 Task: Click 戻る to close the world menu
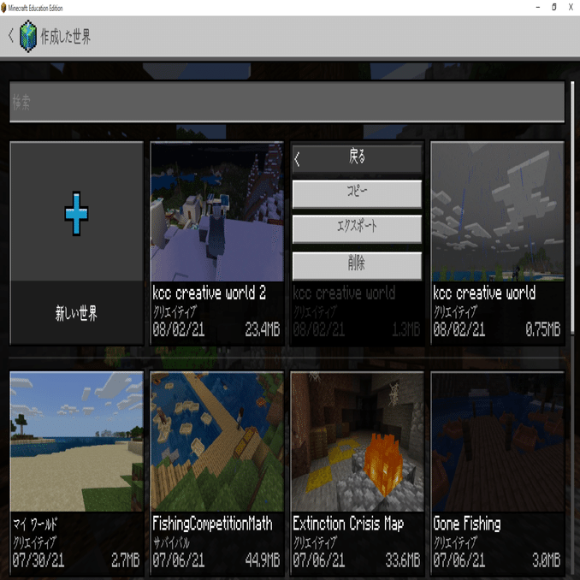[357, 158]
